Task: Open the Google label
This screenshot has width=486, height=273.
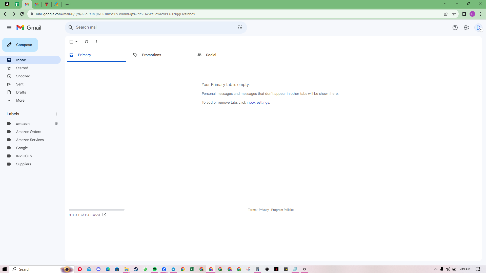Action: (x=30, y=148)
